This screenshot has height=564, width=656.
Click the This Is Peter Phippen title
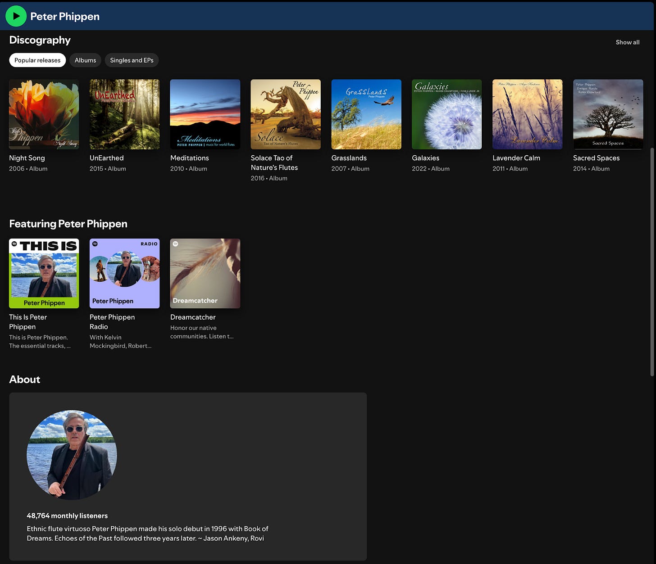28,322
